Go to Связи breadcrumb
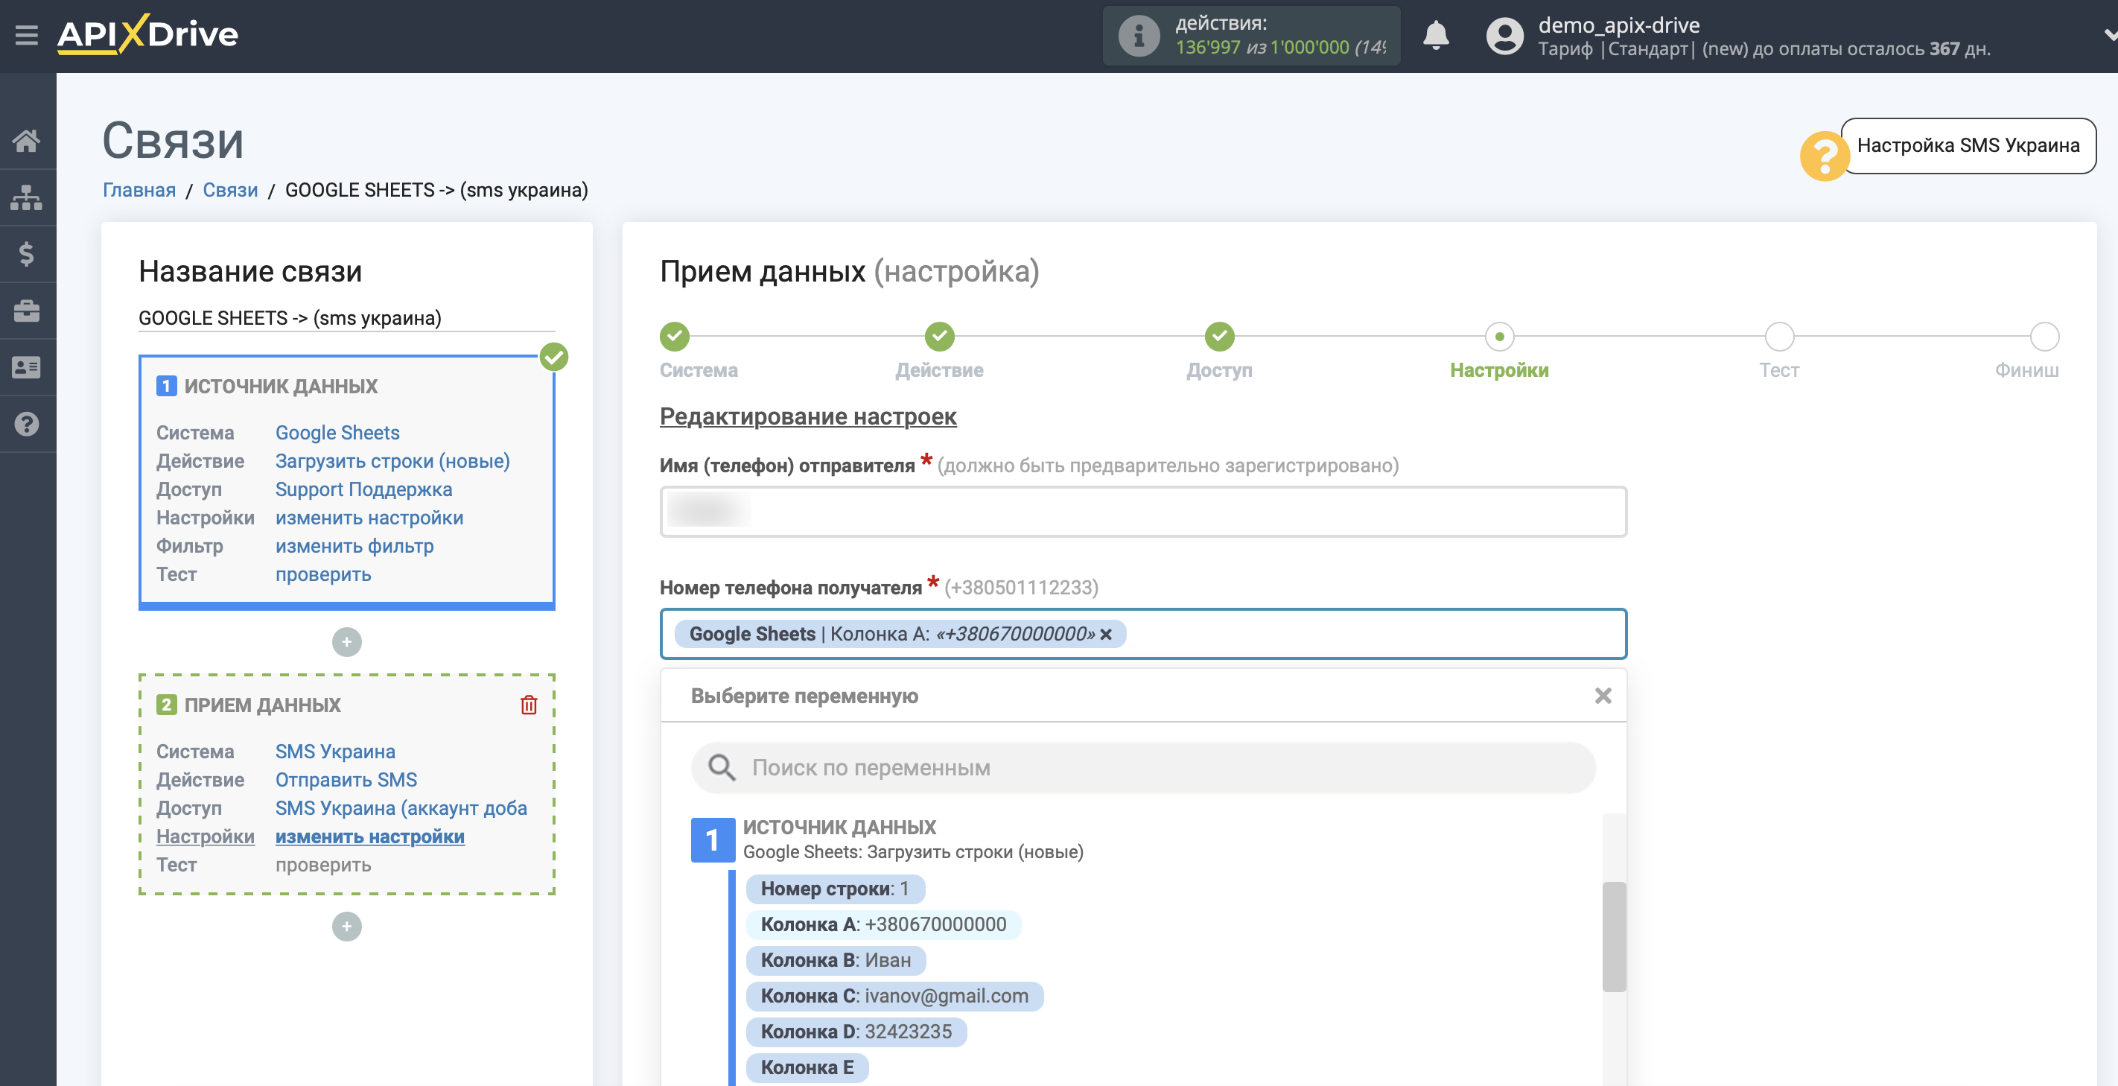This screenshot has height=1086, width=2118. [x=230, y=190]
